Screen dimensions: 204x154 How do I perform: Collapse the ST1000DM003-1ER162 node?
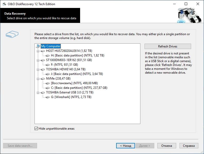38,60
